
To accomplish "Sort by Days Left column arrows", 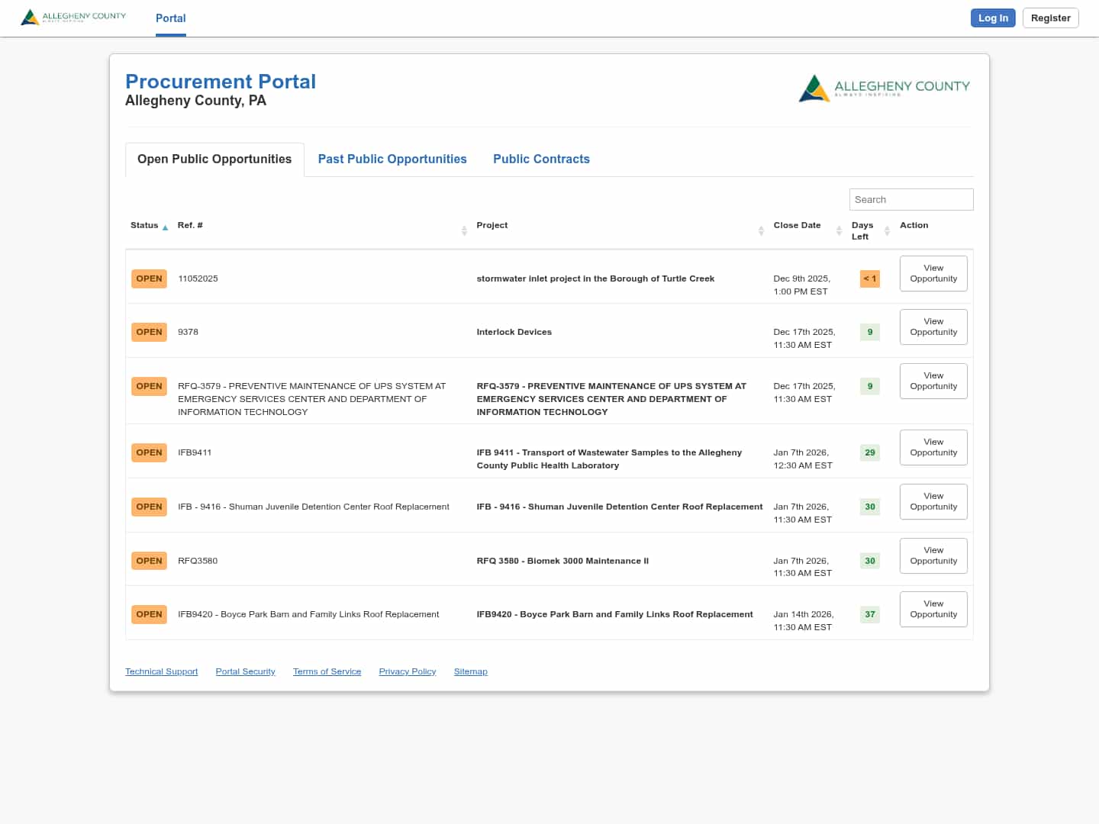I will pyautogui.click(x=887, y=230).
